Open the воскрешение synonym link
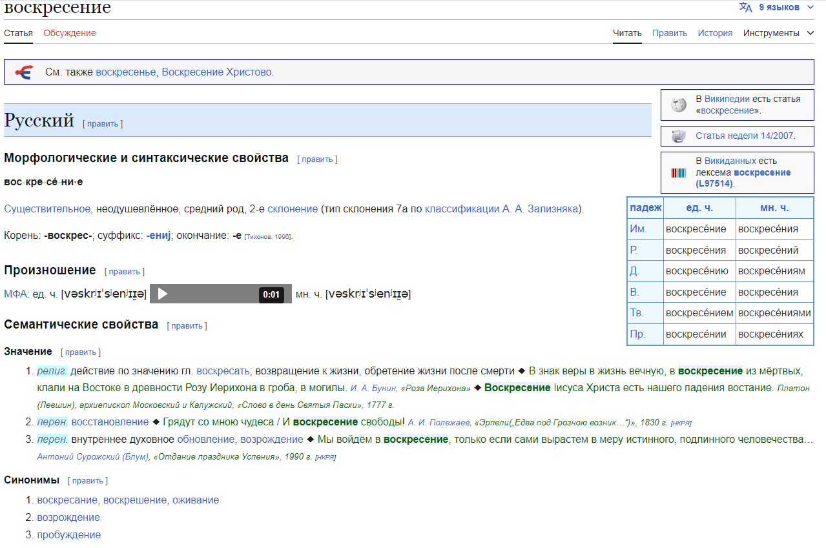The width and height of the screenshot is (826, 548). point(136,500)
